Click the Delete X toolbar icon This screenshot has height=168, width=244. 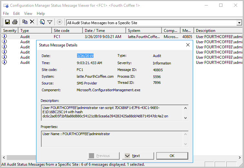(32, 22)
